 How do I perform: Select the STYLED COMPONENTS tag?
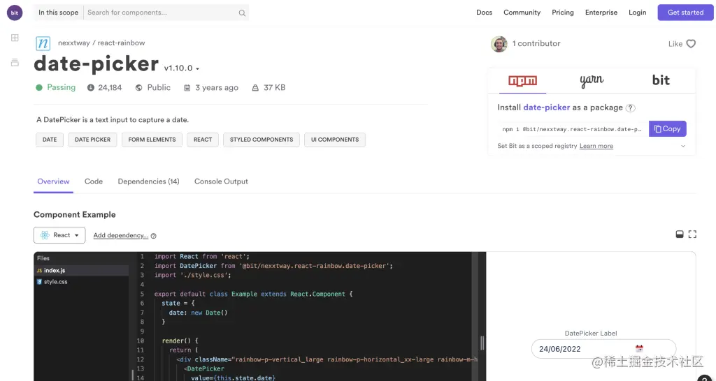[262, 140]
